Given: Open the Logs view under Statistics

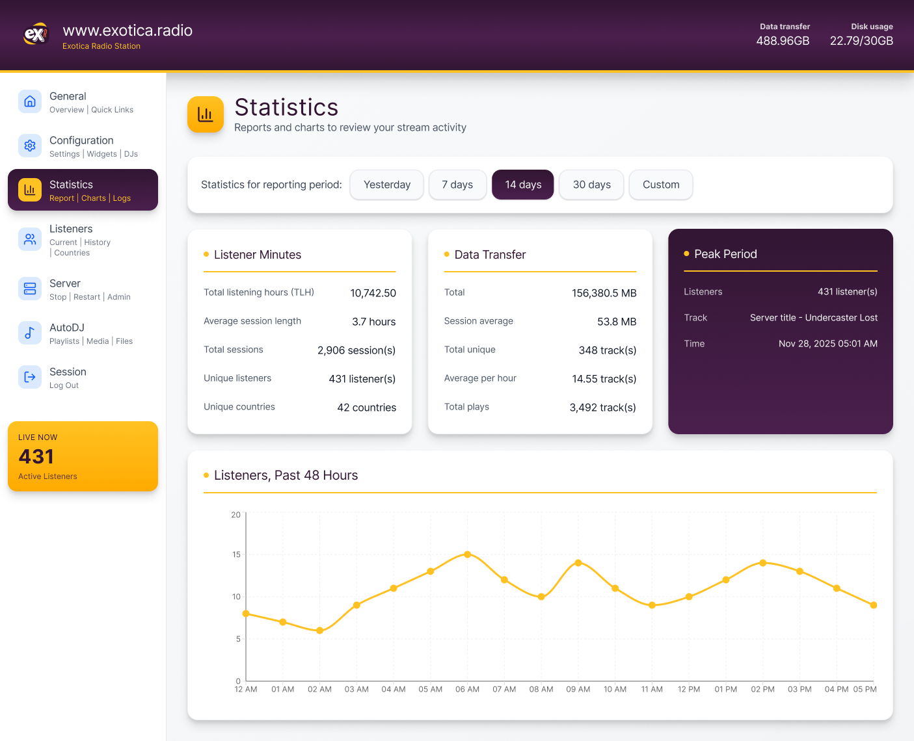Looking at the screenshot, I should point(122,198).
